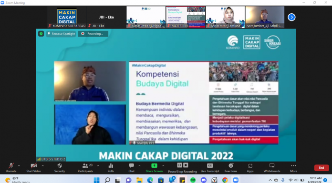Open the Windows Start menu
This screenshot has height=183, width=332.
click(x=96, y=180)
